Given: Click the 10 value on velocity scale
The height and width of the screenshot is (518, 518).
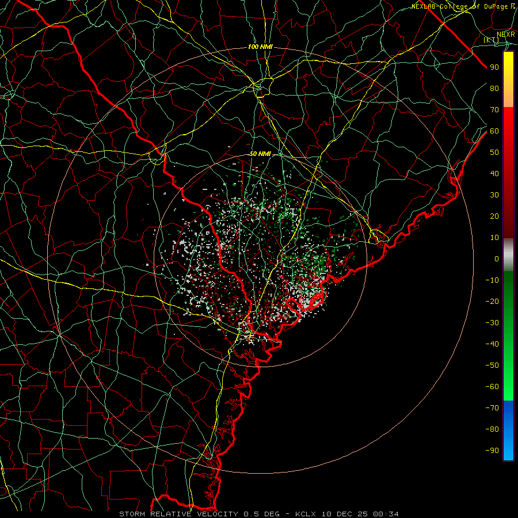Looking at the screenshot, I should [494, 238].
